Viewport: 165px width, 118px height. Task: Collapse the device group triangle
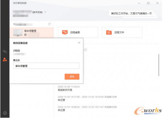tap(14, 24)
